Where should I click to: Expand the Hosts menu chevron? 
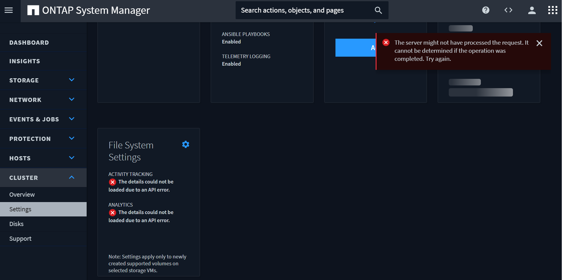tap(72, 158)
